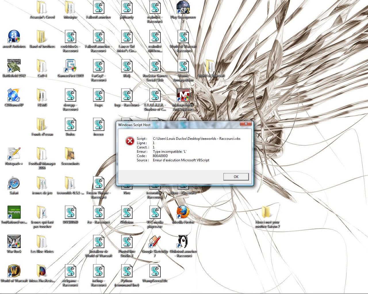Open the World of Warcraft gold icon
368x294 pixels.
(x=14, y=271)
